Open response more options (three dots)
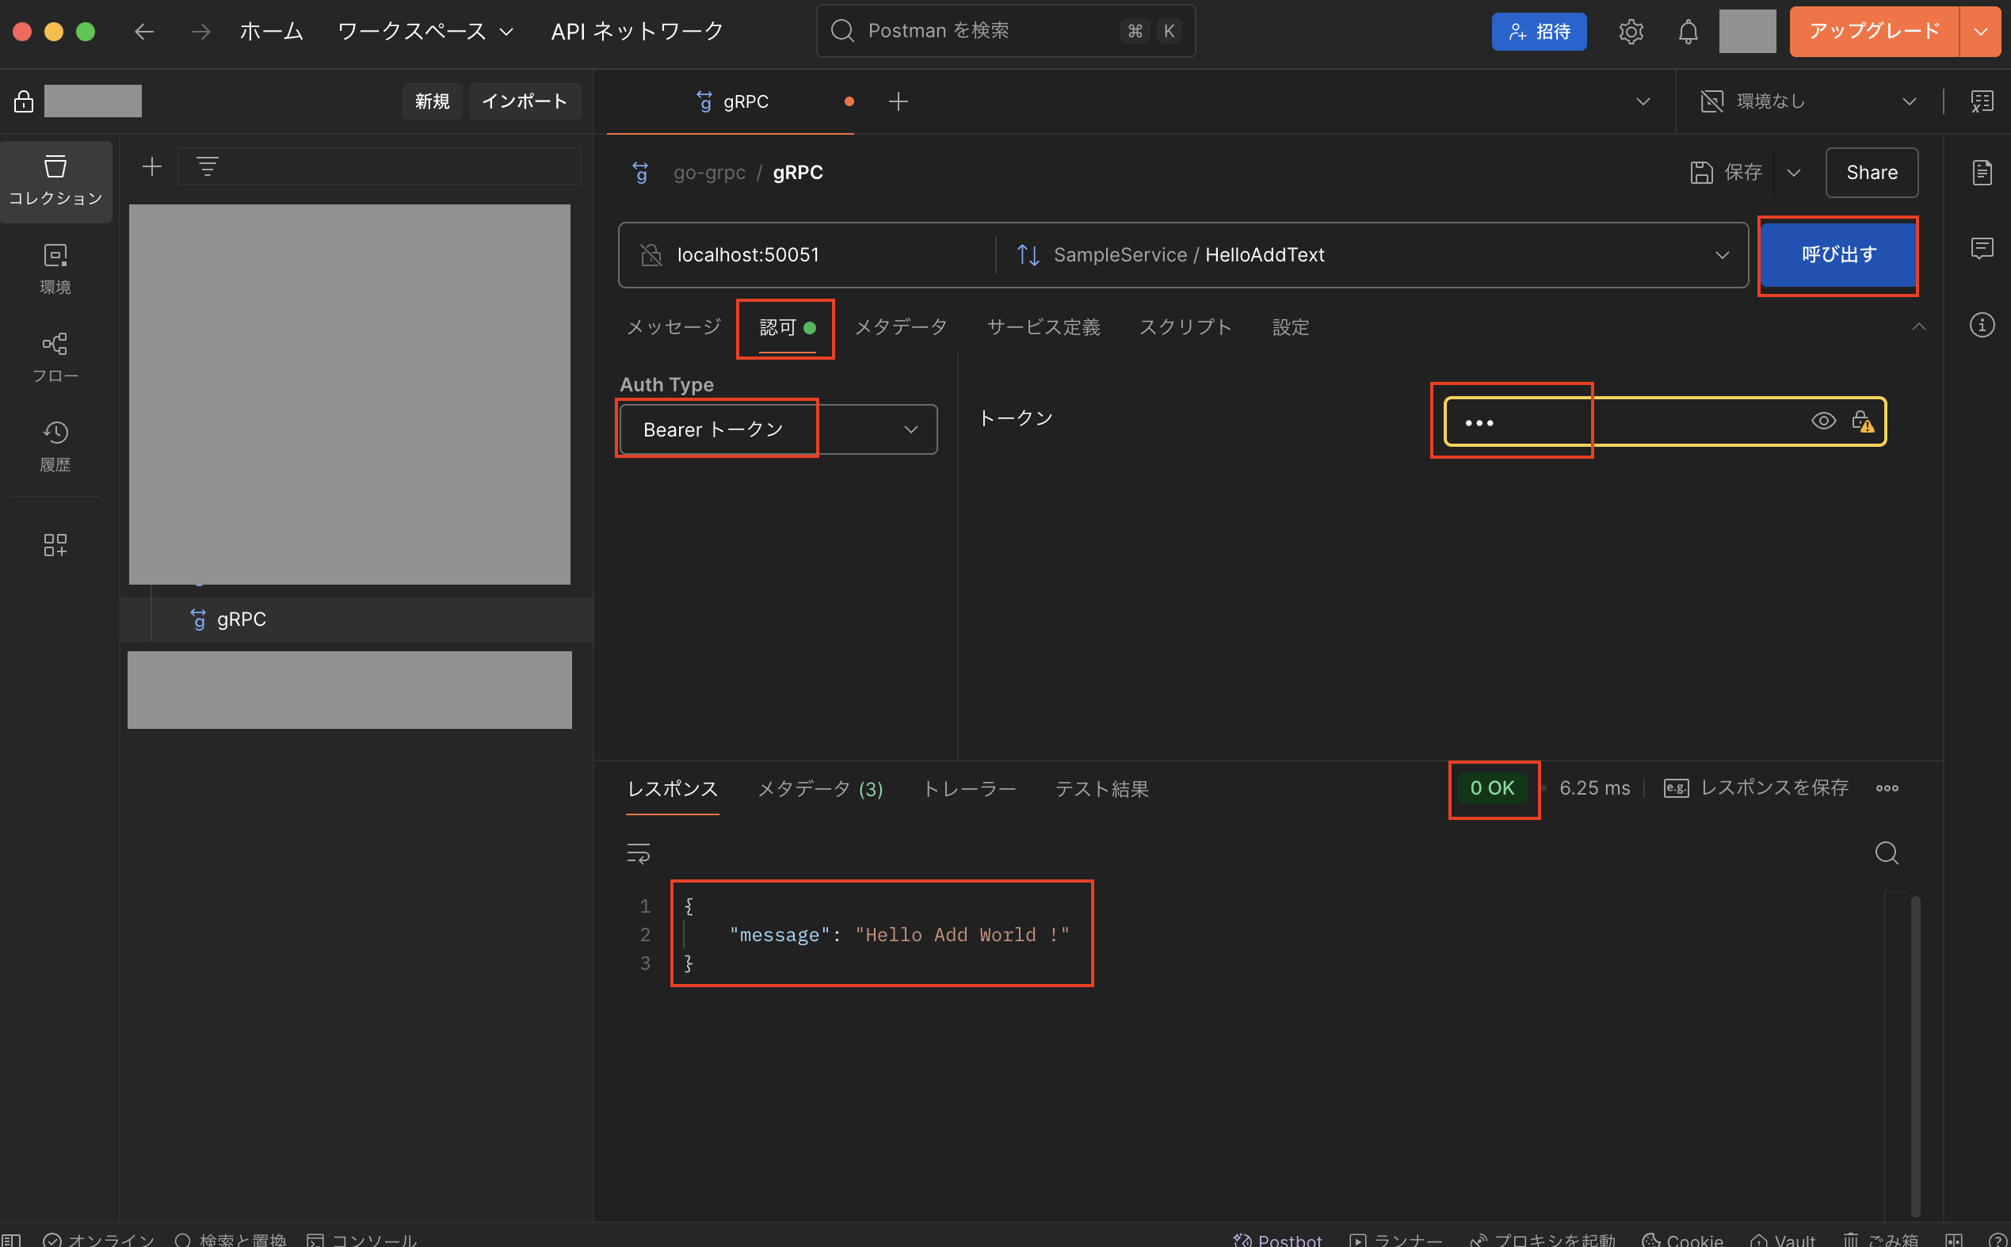Screen dimensions: 2011x1247 [1887, 788]
